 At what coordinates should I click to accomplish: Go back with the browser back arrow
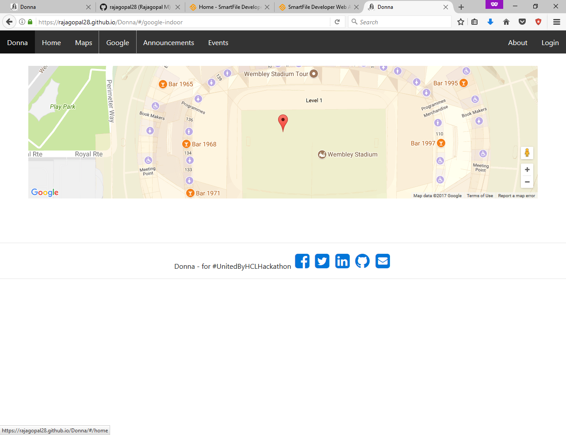tap(9, 22)
